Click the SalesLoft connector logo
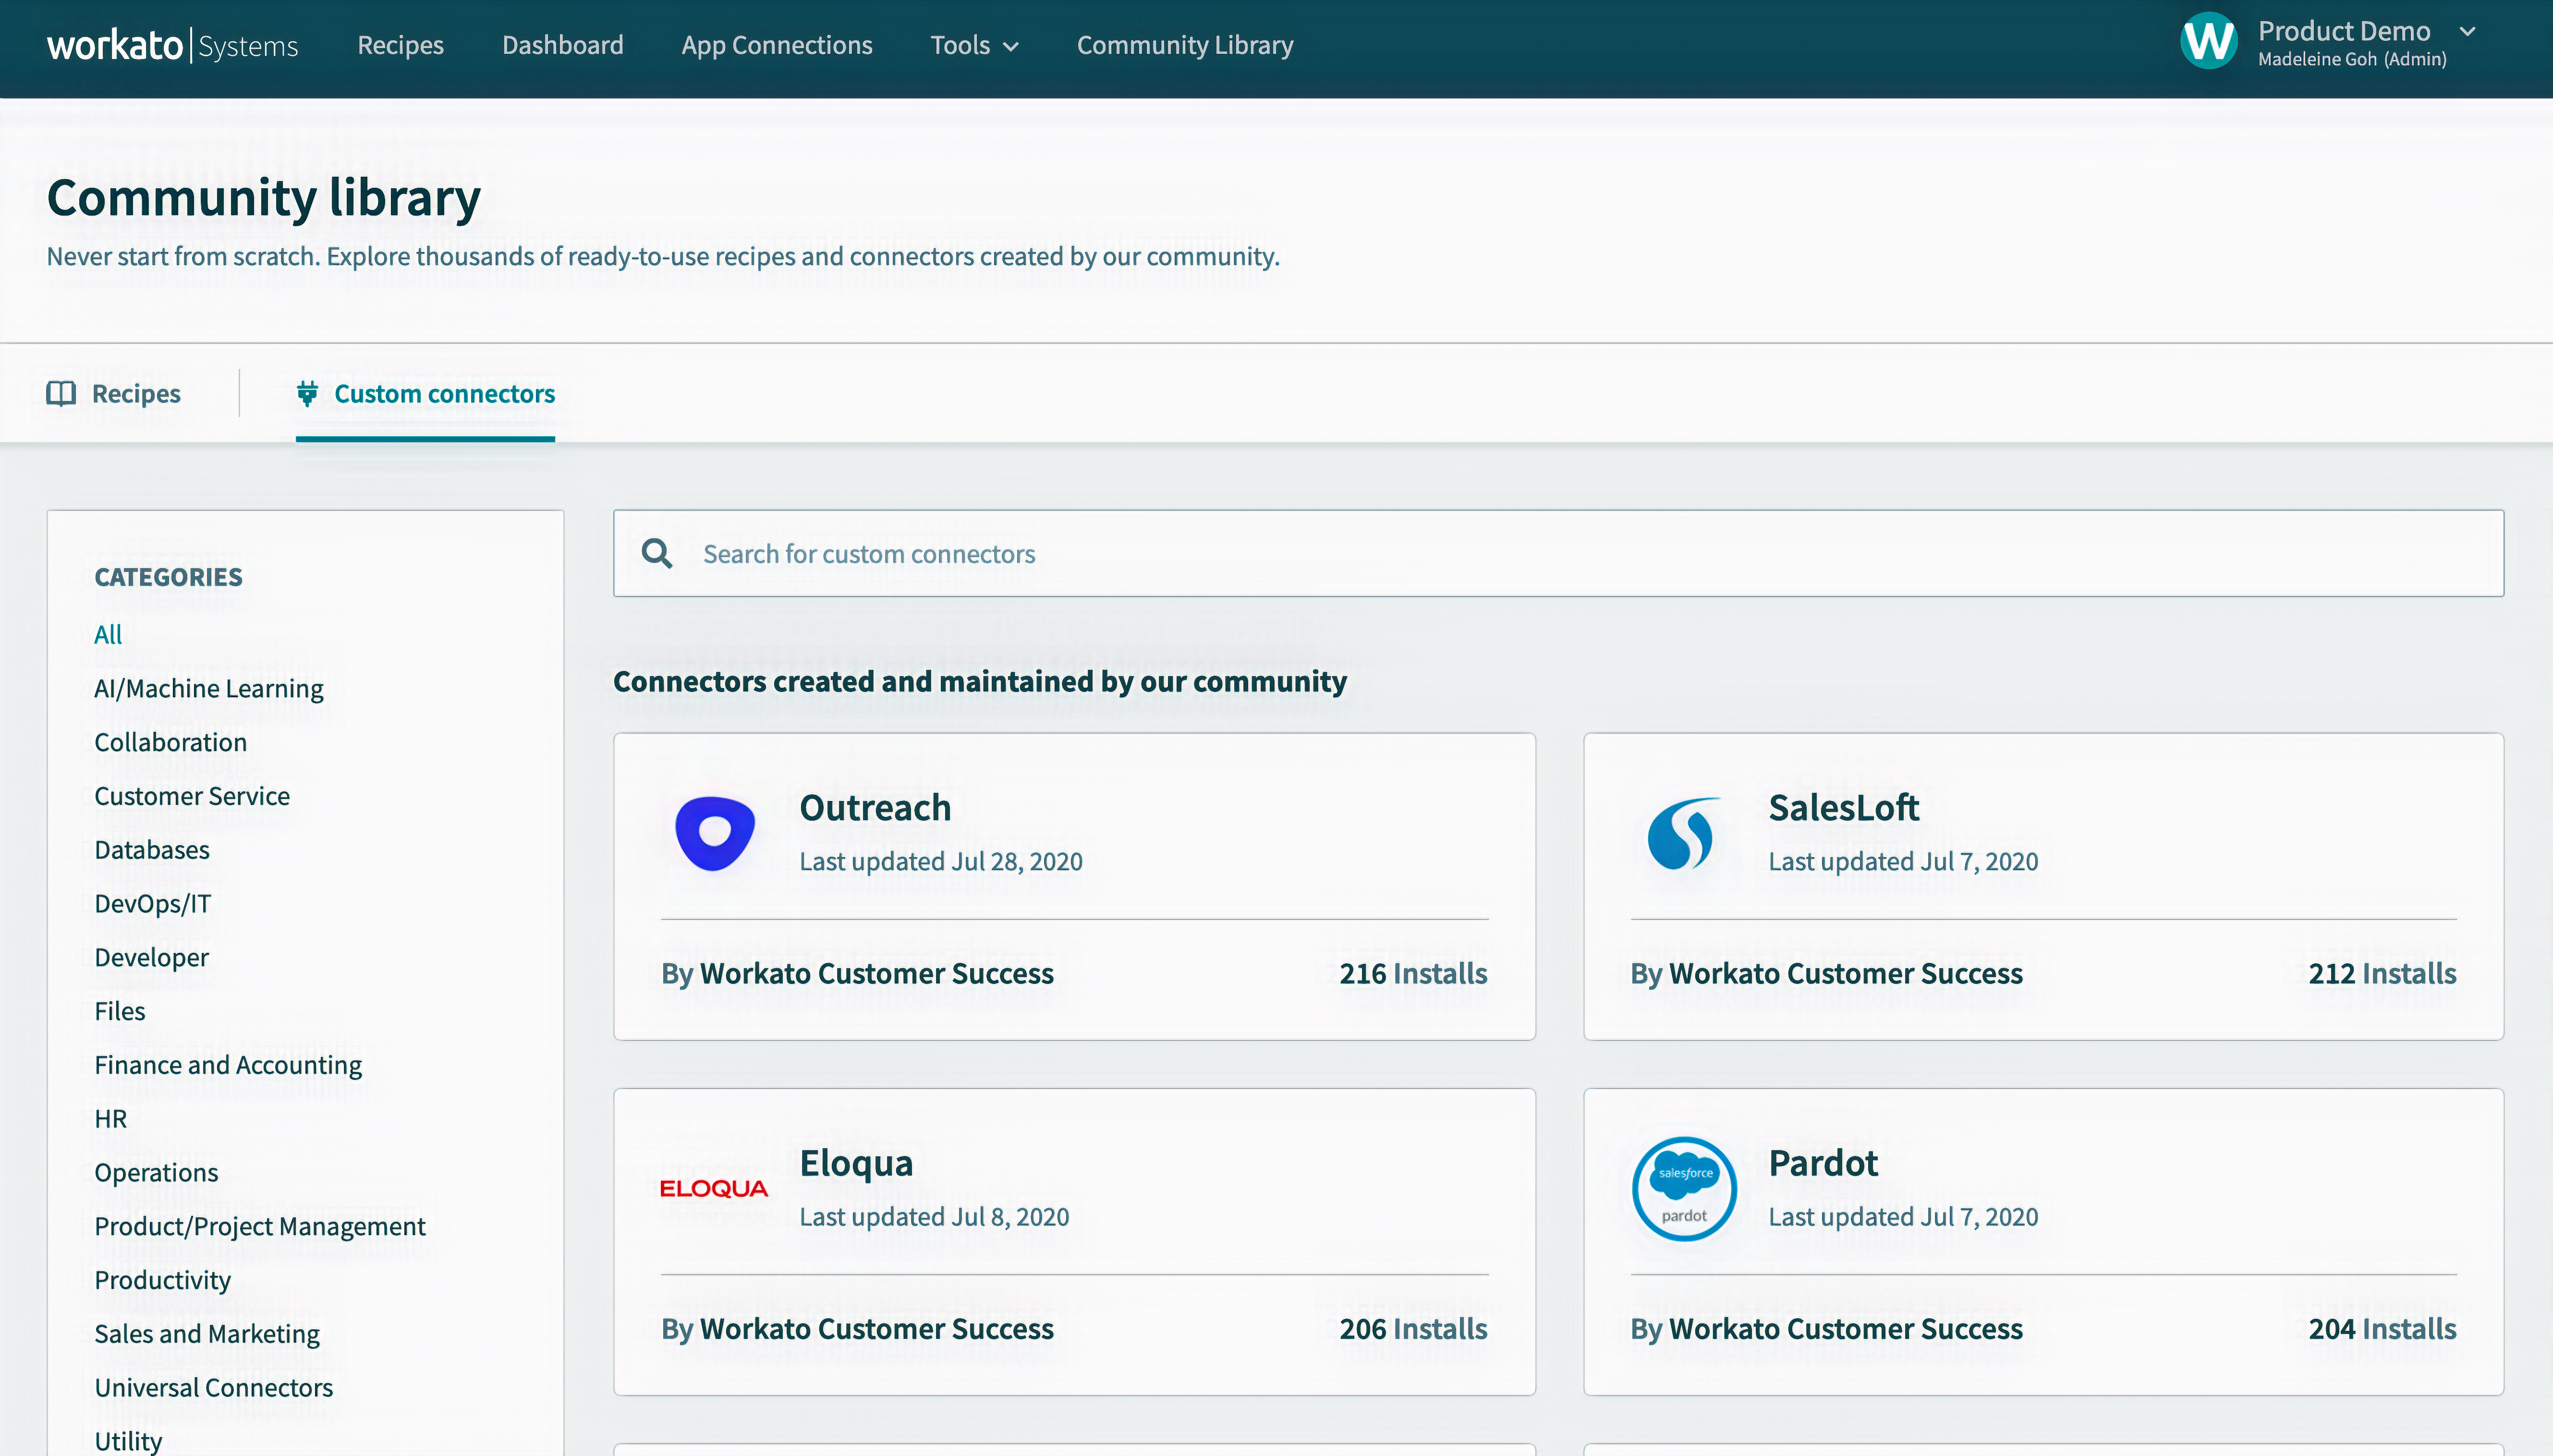 tap(1684, 833)
